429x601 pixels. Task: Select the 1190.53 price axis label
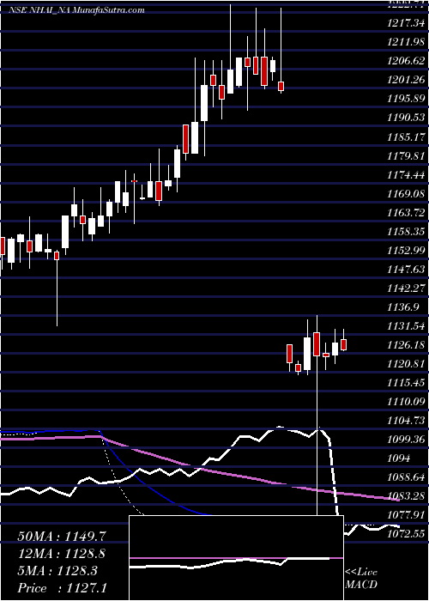point(405,118)
